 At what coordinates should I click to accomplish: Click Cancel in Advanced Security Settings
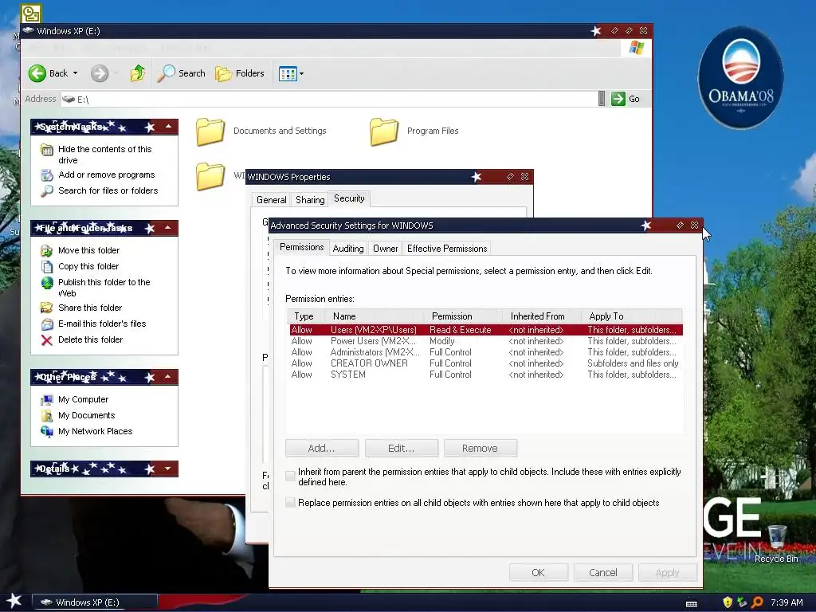(x=603, y=572)
